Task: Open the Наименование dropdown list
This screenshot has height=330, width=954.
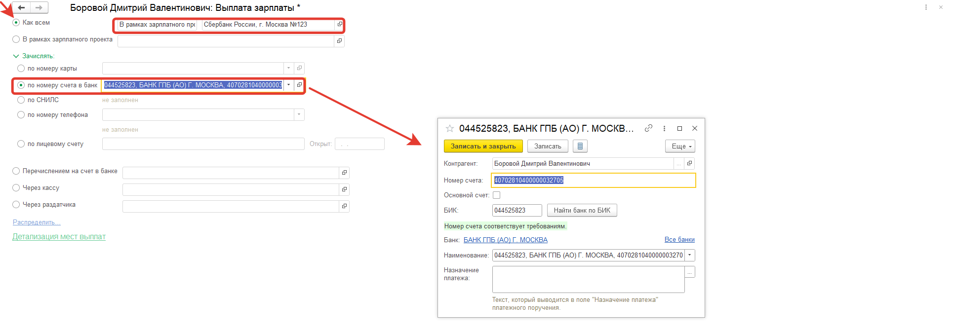Action: (x=690, y=256)
